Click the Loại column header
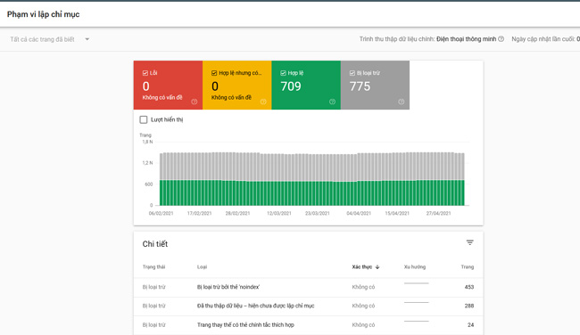 click(202, 267)
